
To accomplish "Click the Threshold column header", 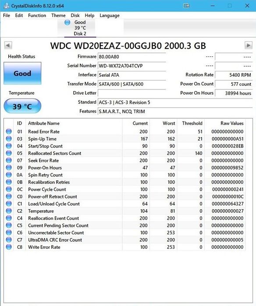I will (192, 123).
